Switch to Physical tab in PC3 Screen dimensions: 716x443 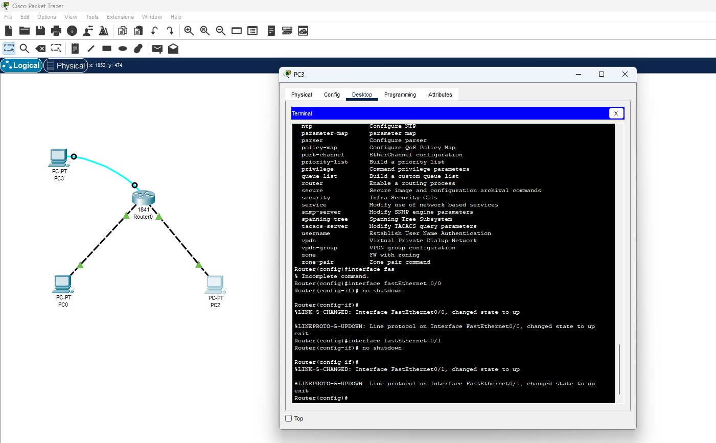[302, 95]
